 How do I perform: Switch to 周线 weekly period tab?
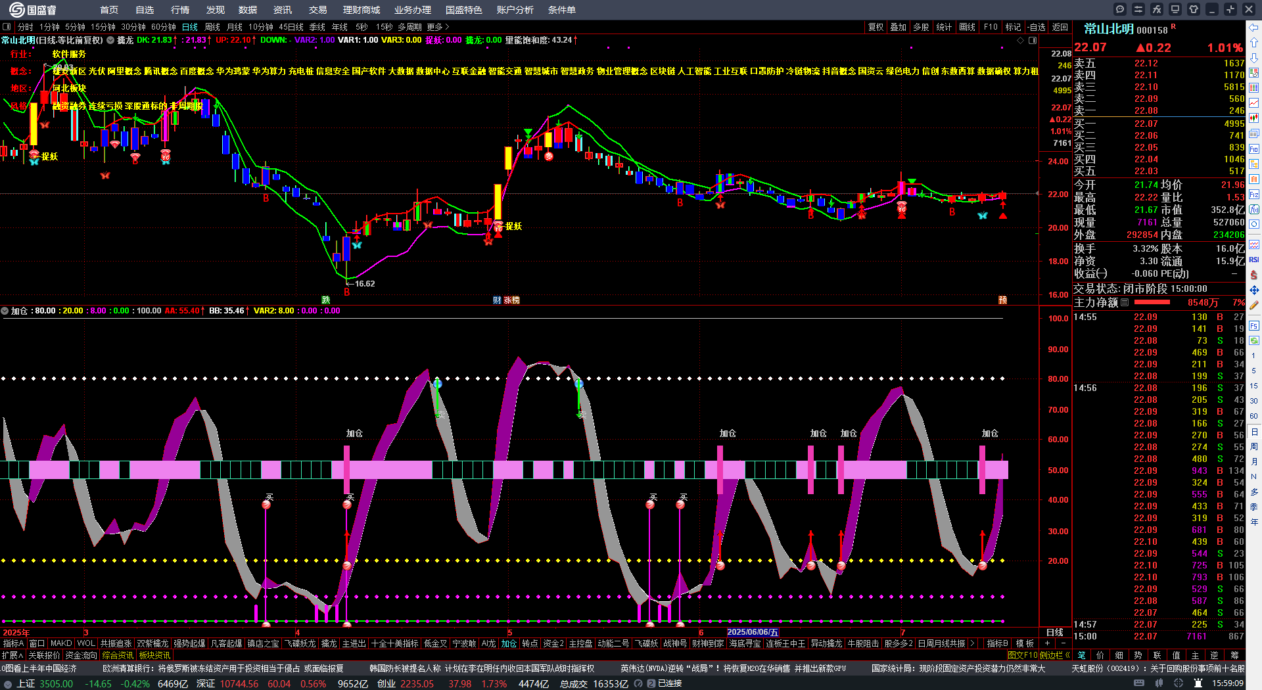(x=212, y=27)
